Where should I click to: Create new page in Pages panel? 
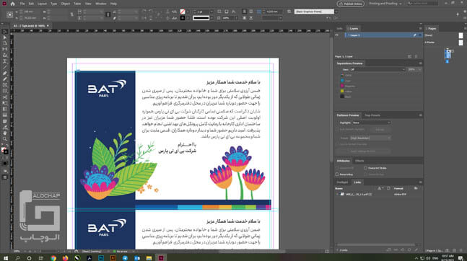(x=455, y=251)
